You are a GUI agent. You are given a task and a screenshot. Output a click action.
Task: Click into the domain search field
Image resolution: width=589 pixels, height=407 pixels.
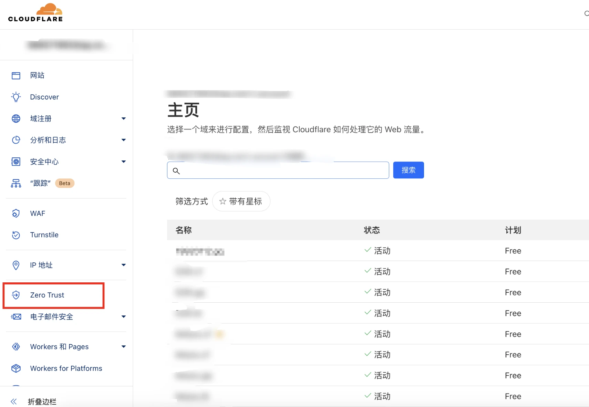pyautogui.click(x=278, y=170)
